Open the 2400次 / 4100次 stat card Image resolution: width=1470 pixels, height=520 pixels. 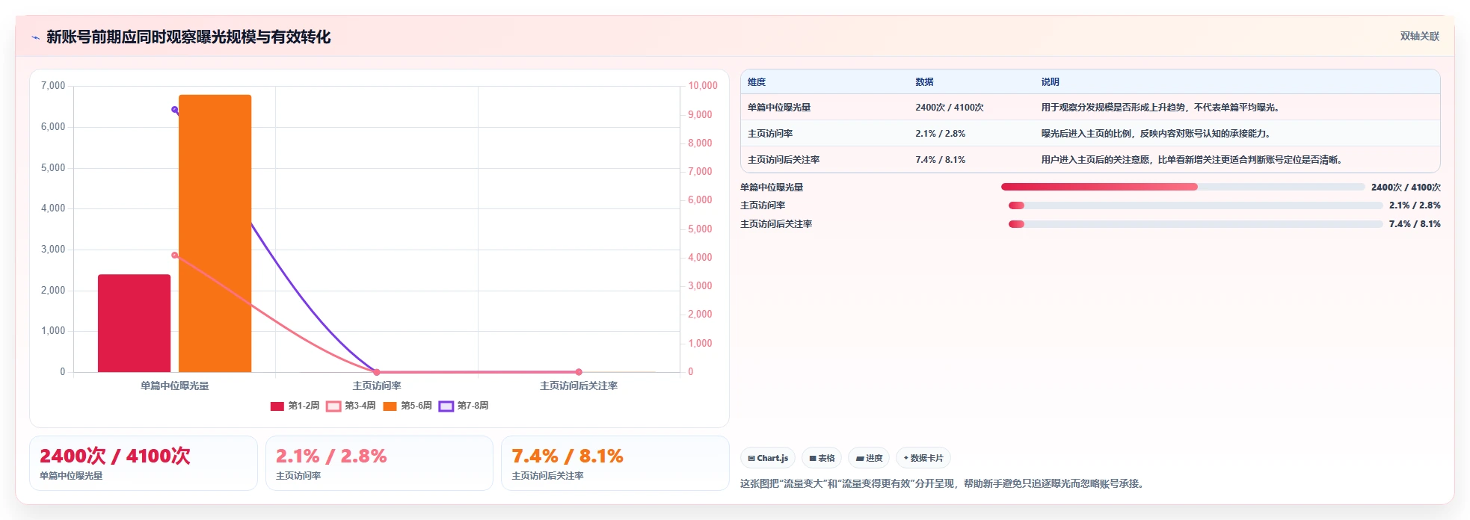(x=144, y=463)
